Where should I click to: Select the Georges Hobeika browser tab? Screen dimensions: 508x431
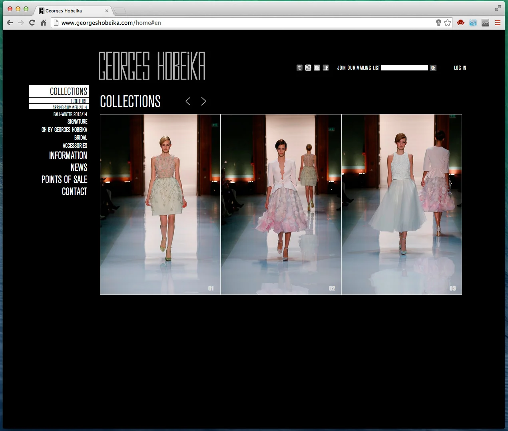coord(72,11)
